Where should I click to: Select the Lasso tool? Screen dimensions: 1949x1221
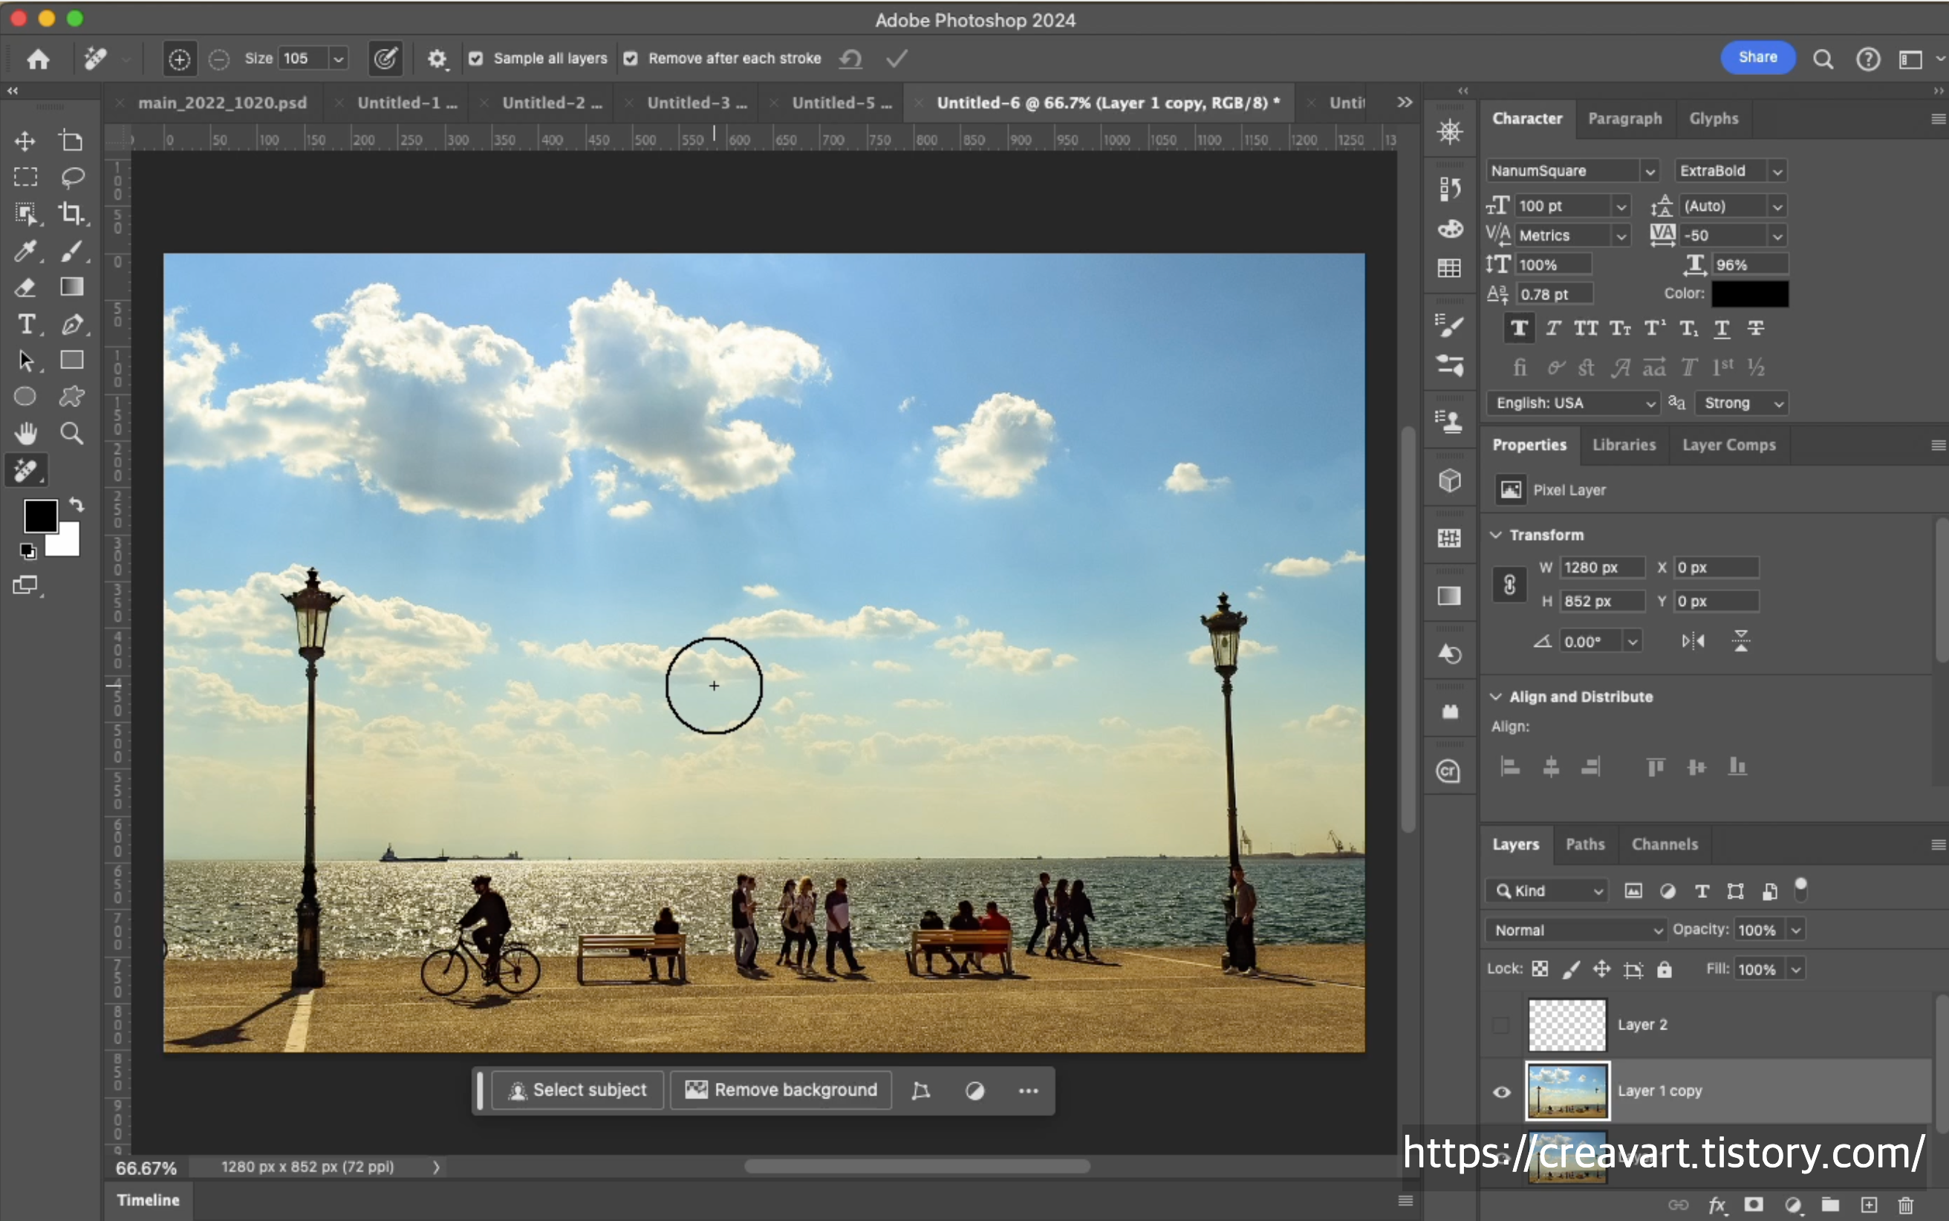pos(72,177)
